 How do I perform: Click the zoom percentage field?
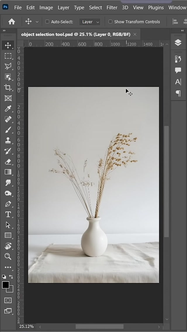click(x=27, y=326)
